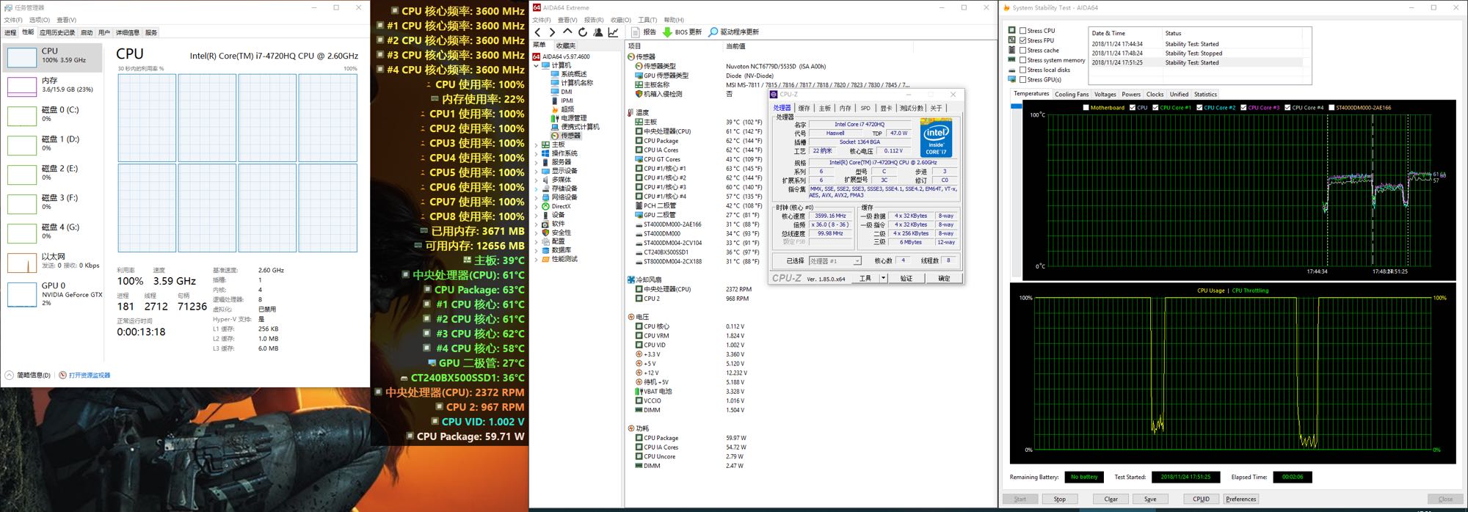Viewport: 1468px width, 512px height.
Task: Click the AIDA64 v5.97.4600 root node
Action: click(x=561, y=56)
